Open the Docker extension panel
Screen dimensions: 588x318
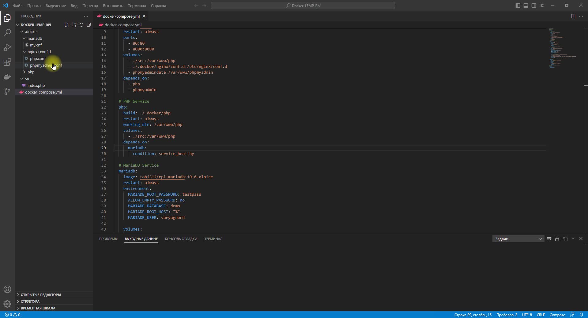[7, 77]
